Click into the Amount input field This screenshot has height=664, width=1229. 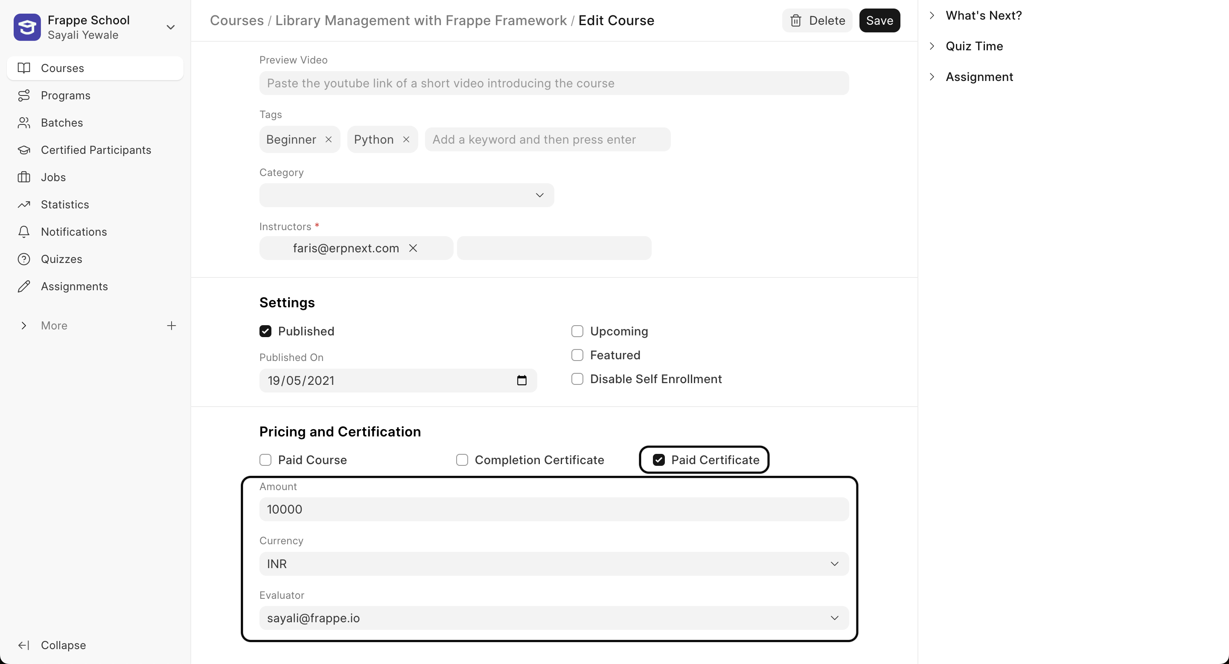point(553,509)
